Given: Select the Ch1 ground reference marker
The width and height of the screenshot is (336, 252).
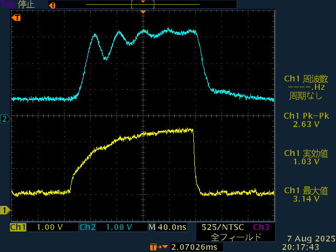Looking at the screenshot, I should coord(5,210).
